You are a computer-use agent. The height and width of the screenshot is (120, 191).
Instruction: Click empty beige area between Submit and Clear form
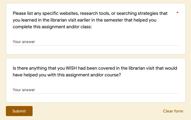pyautogui.click(x=95, y=111)
